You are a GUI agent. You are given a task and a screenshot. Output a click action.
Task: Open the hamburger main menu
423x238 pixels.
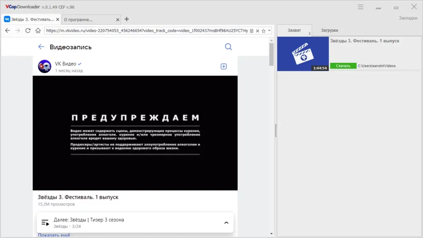coord(361,7)
